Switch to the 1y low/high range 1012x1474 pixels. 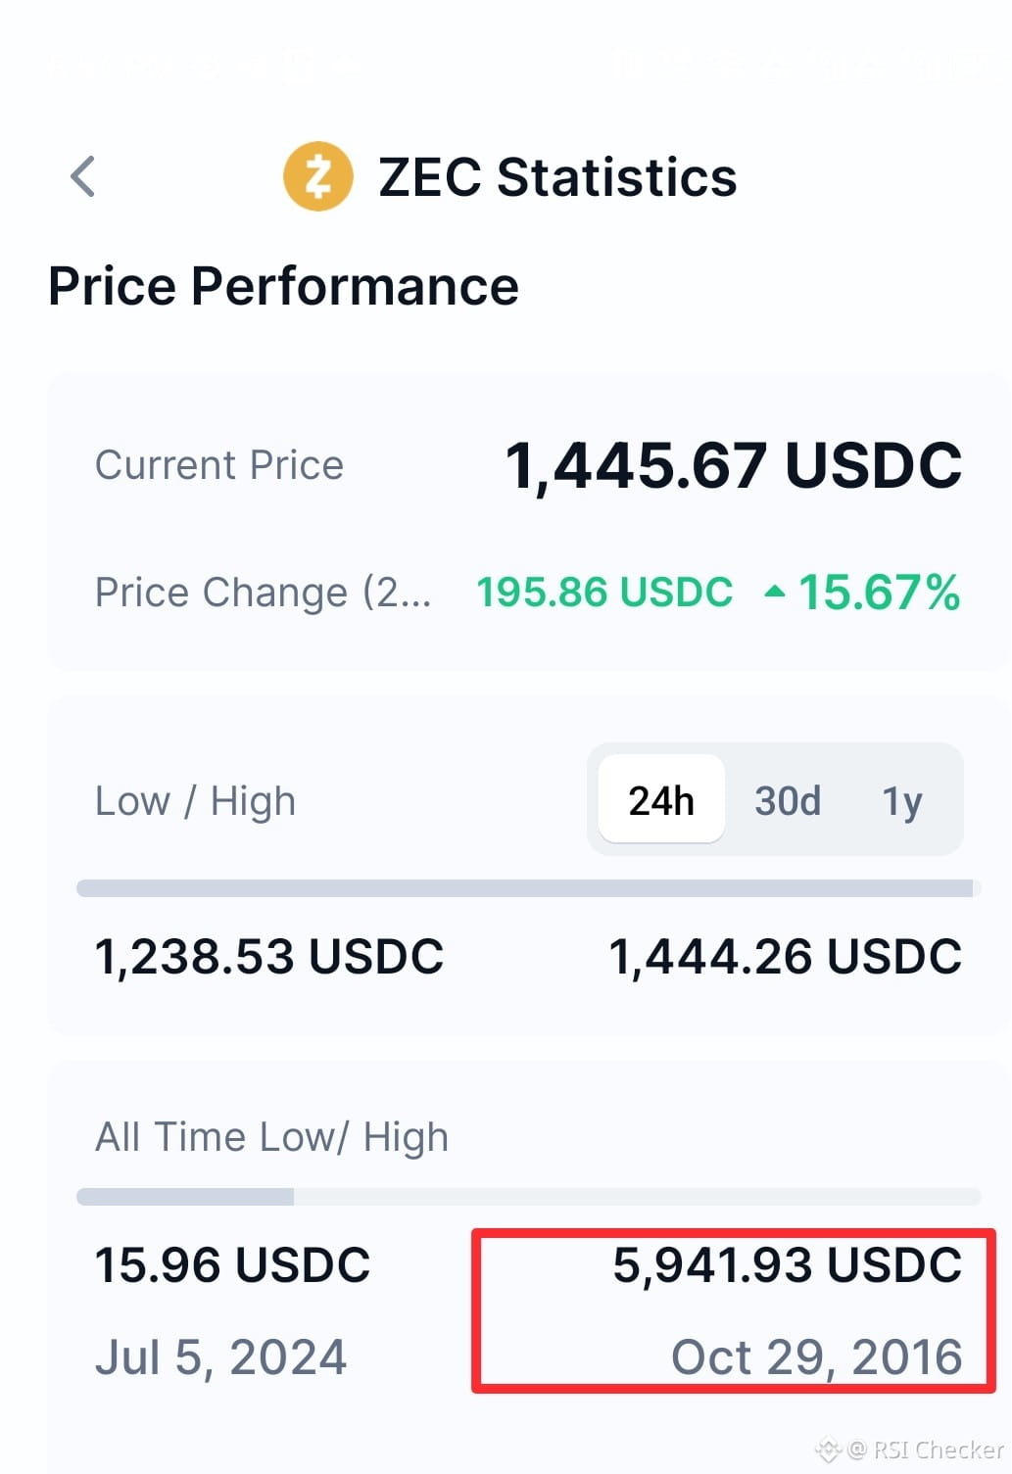902,802
